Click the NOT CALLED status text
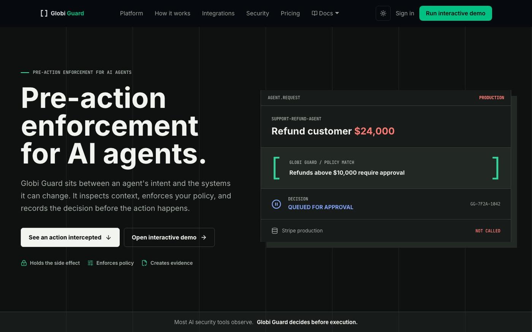 pos(488,231)
